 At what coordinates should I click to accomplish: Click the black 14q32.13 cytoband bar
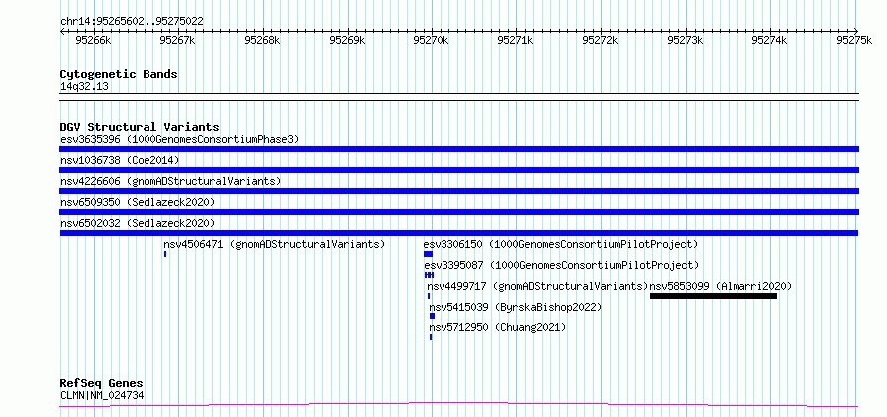point(458,97)
